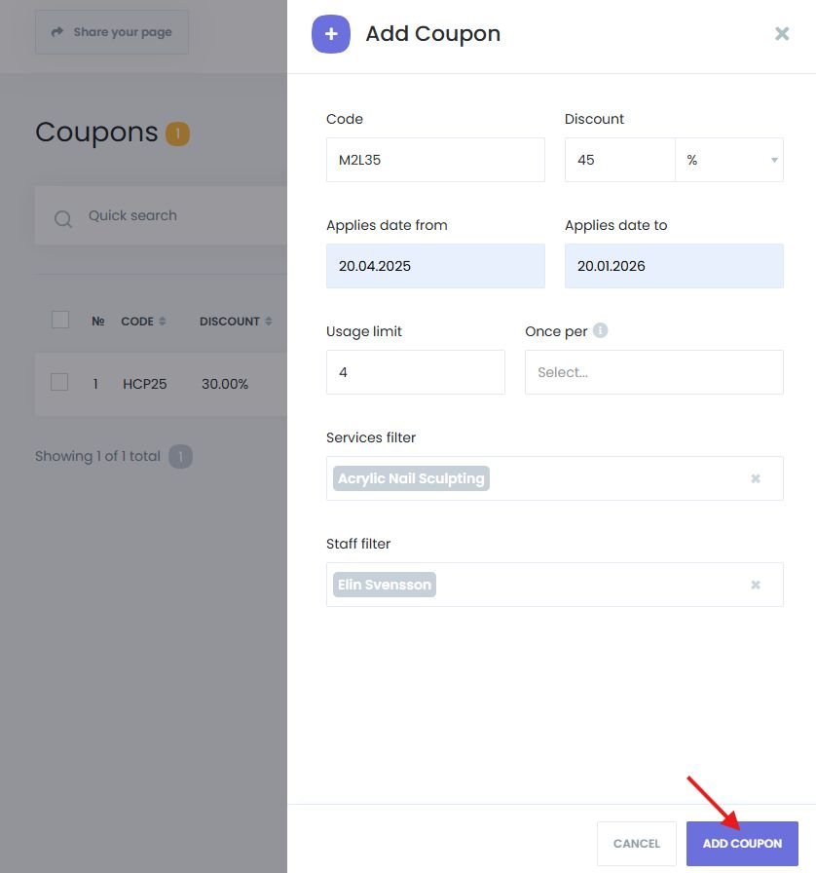Click the Share your page button
The height and width of the screenshot is (873, 816).
coord(111,31)
